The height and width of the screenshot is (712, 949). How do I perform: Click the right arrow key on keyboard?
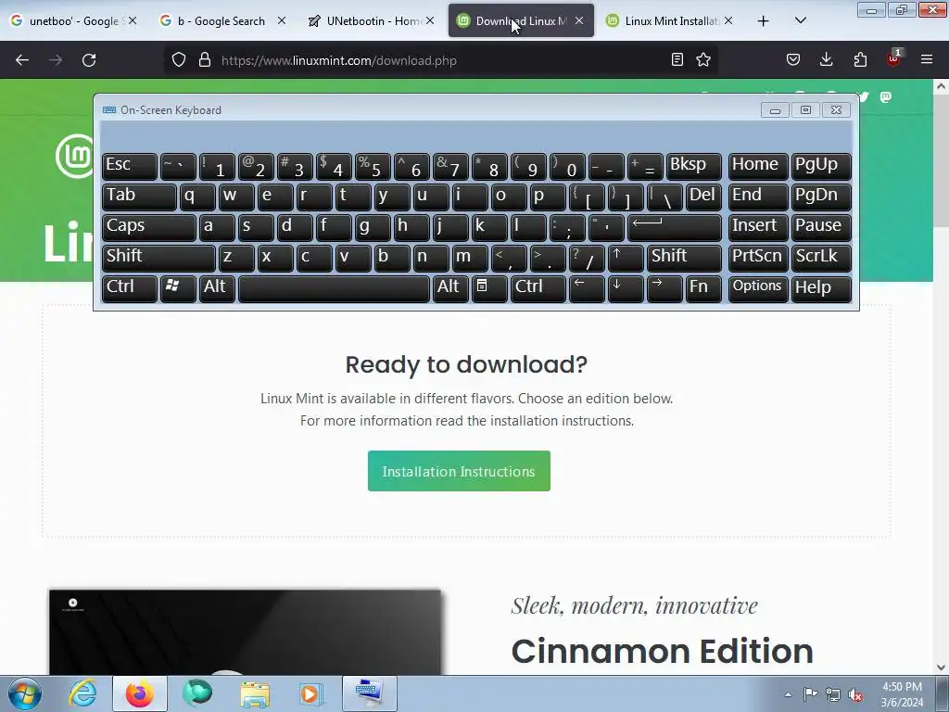coord(664,289)
